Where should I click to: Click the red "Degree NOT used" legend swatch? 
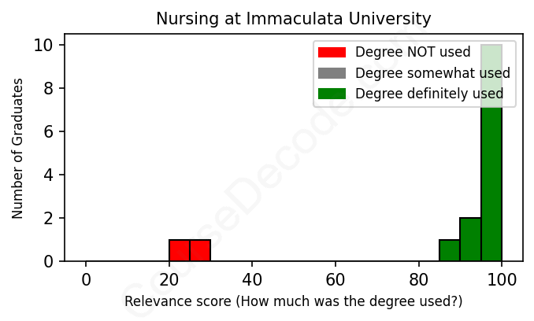click(332, 53)
